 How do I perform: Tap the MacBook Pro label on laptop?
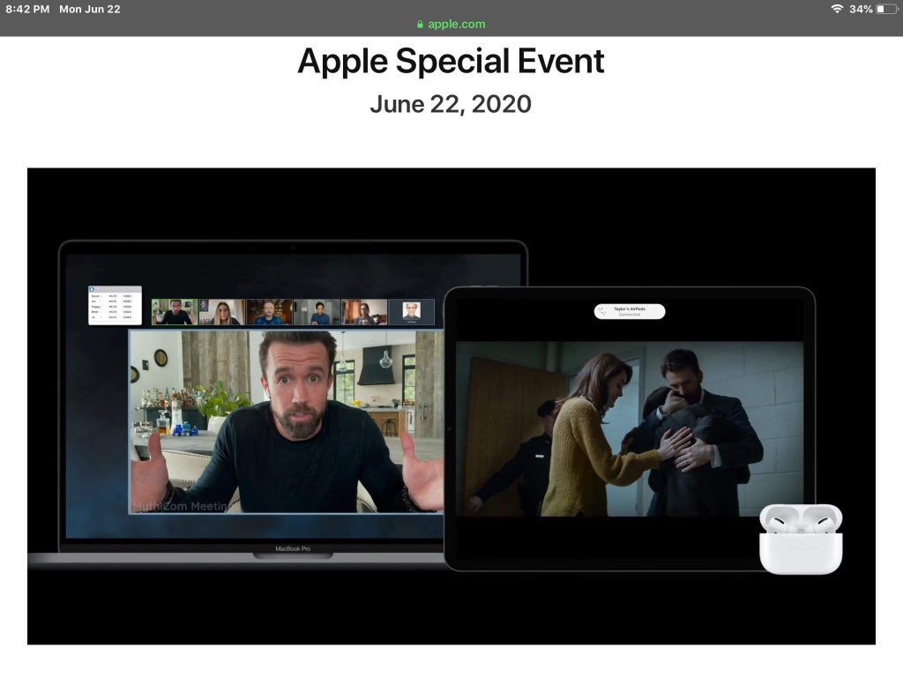click(293, 548)
